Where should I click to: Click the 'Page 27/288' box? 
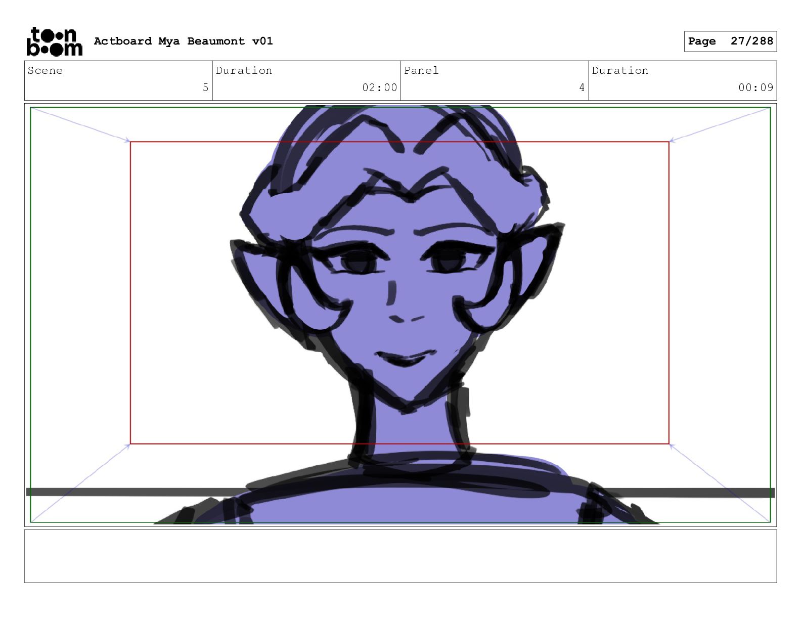[730, 41]
